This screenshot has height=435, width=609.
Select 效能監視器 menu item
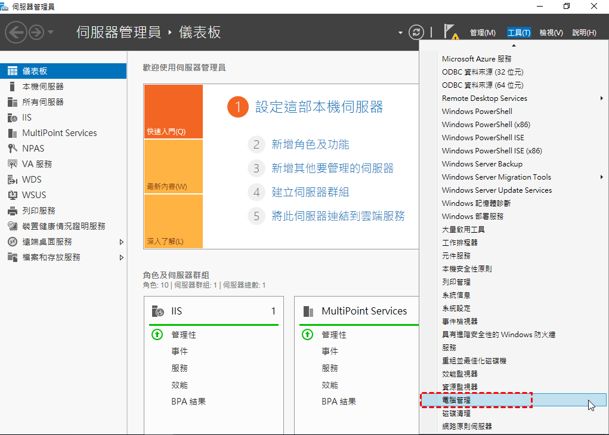514,374
